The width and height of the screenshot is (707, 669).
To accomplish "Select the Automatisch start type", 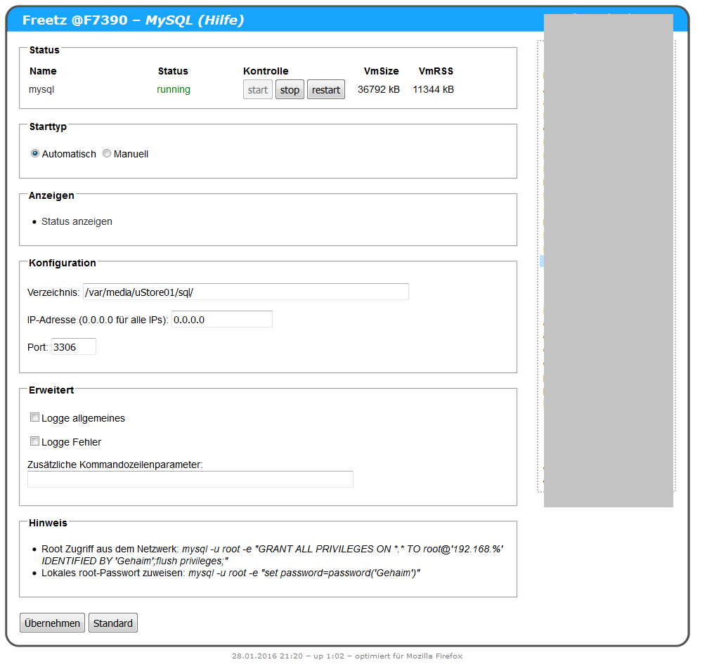I will coord(36,154).
